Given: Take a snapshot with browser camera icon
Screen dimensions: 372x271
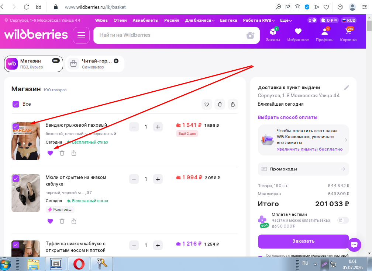Looking at the screenshot, I should (x=297, y=7).
